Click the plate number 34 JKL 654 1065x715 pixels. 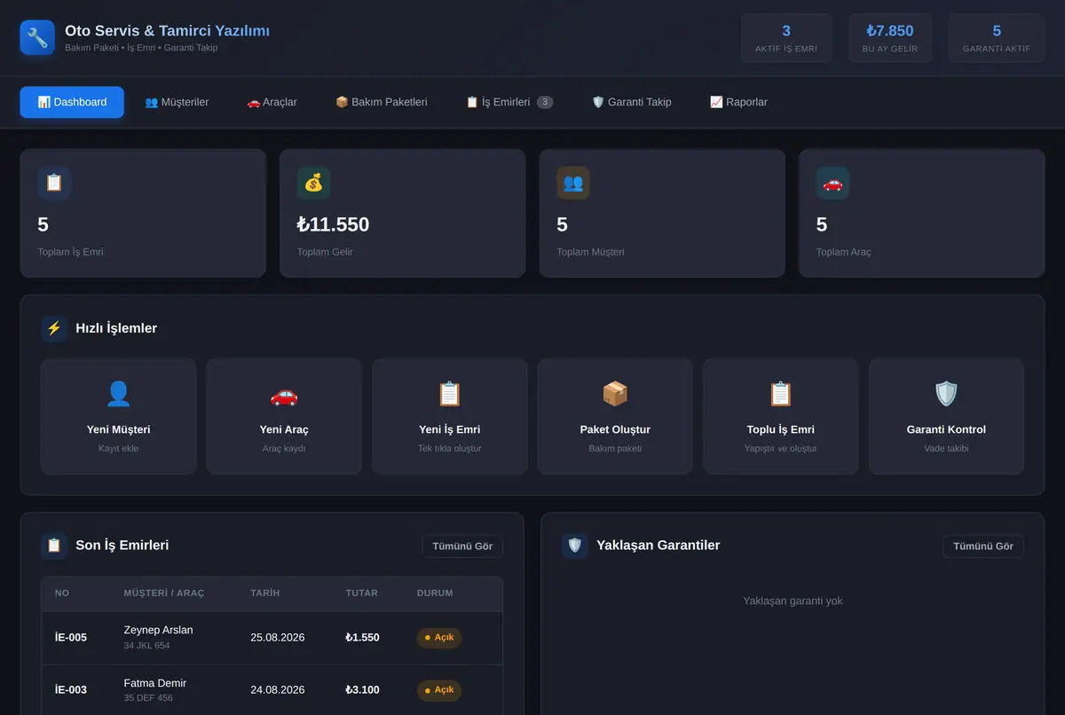(147, 646)
